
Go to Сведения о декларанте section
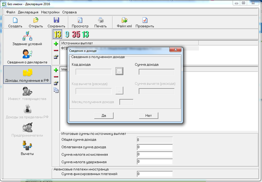(27, 57)
